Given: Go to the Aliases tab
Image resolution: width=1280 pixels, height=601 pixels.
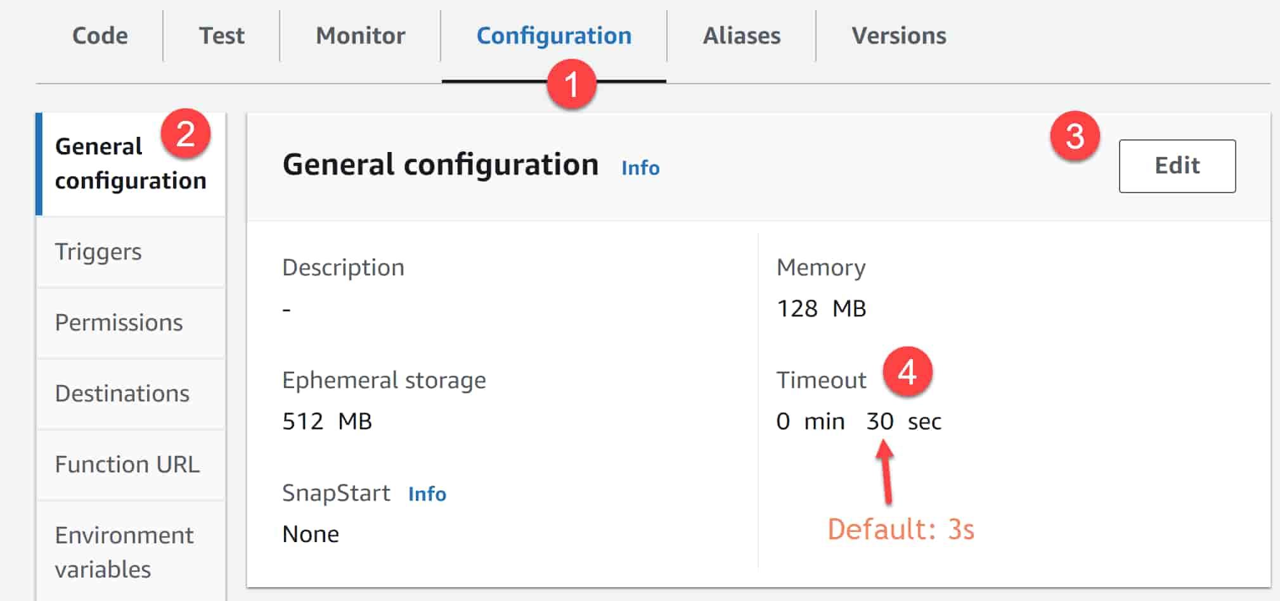Looking at the screenshot, I should pyautogui.click(x=741, y=35).
